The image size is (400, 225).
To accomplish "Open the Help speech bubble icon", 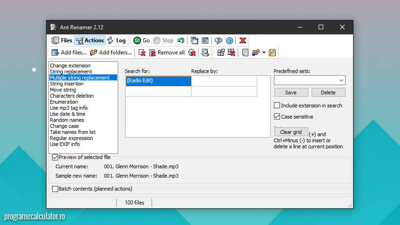I will coord(218,40).
